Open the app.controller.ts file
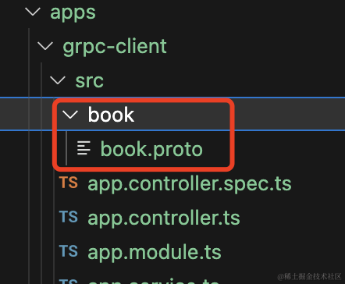Screen dimensions: 345x284 pyautogui.click(x=164, y=218)
